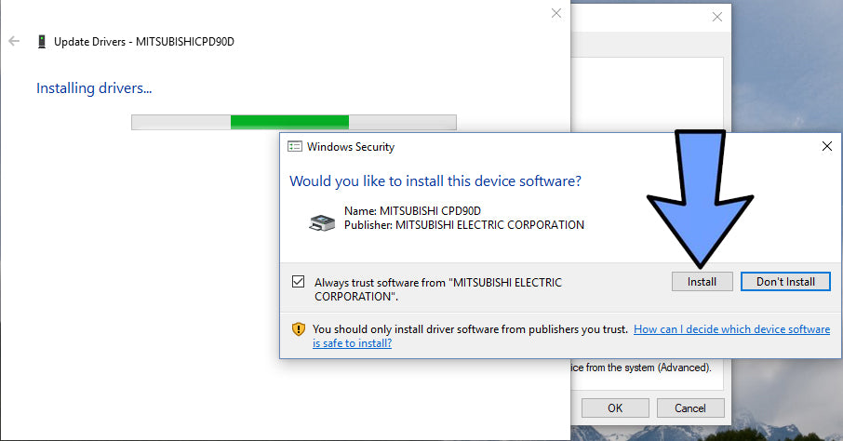Click the large blue arrow annotation
The width and height of the screenshot is (843, 441).
point(700,198)
